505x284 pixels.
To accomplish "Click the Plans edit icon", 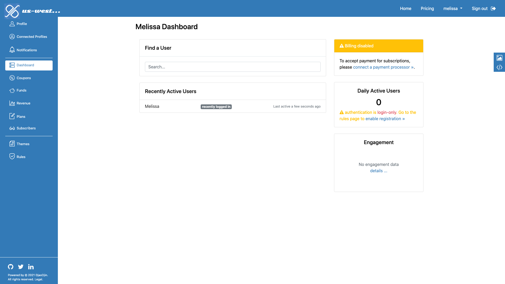I will click(x=12, y=116).
